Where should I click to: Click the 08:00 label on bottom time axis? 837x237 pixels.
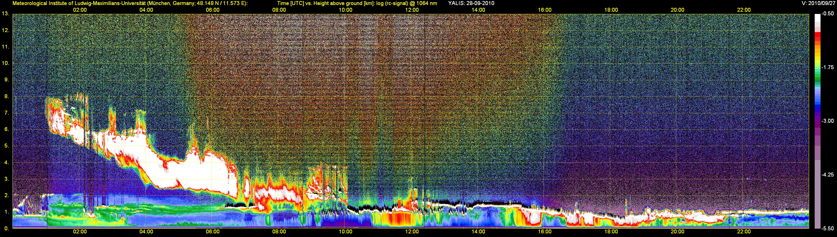pos(279,231)
